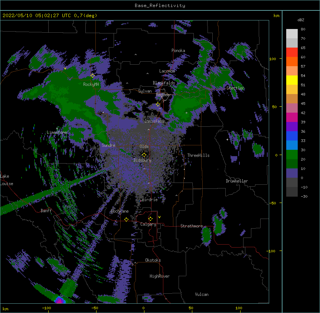
Task: Click the Sylvan town label
Action: pyautogui.click(x=145, y=91)
